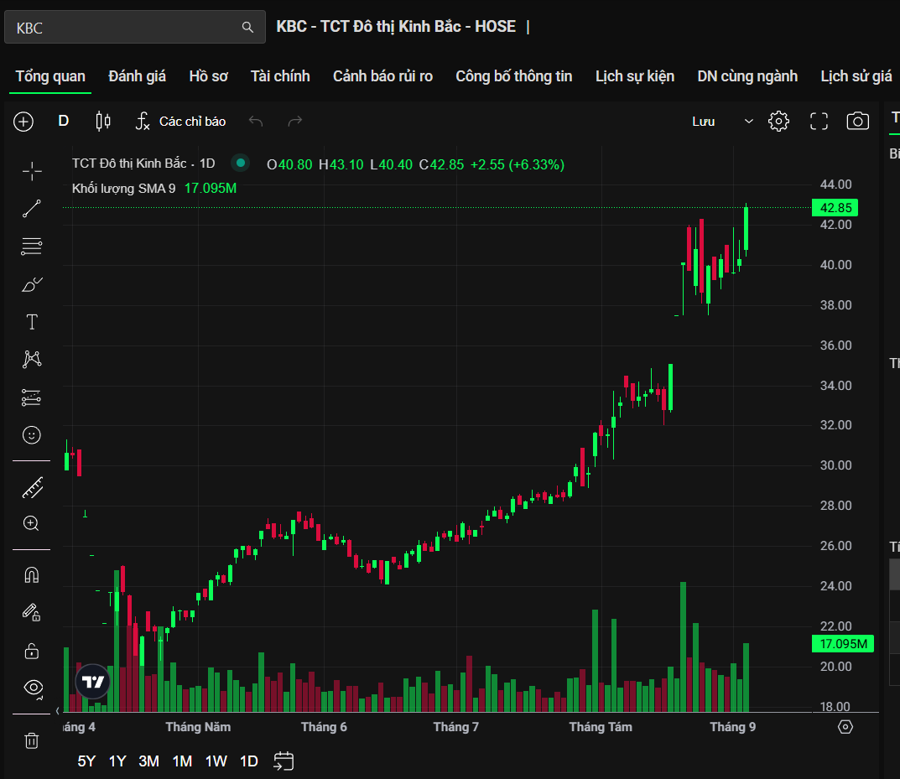Click the Khối lượng SMA 9 indicator legend
Screen dimensions: 900x779
123,188
